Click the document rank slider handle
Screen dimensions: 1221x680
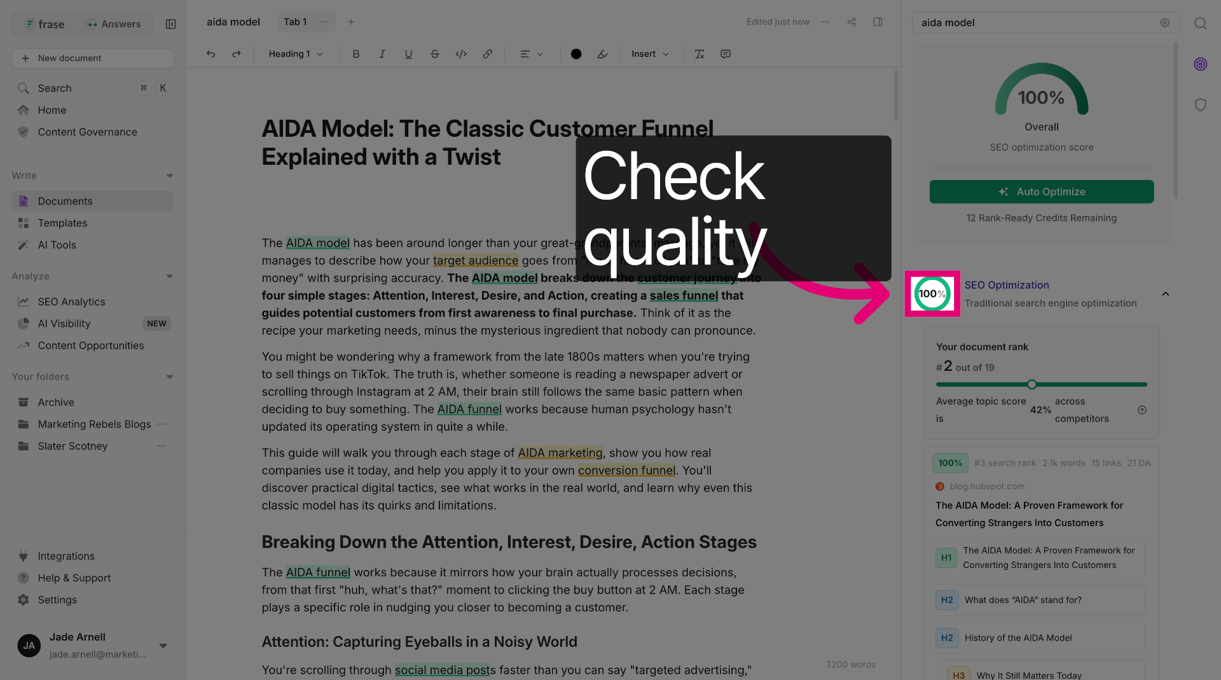pos(1031,384)
